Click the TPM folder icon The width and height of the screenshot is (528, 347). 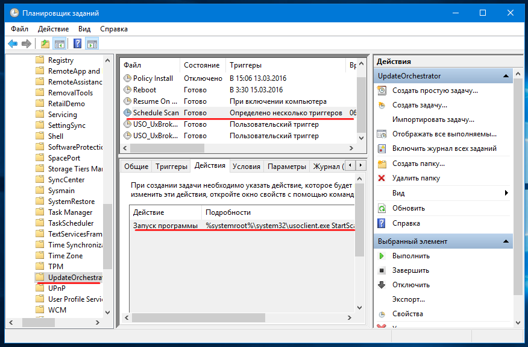[x=40, y=266]
